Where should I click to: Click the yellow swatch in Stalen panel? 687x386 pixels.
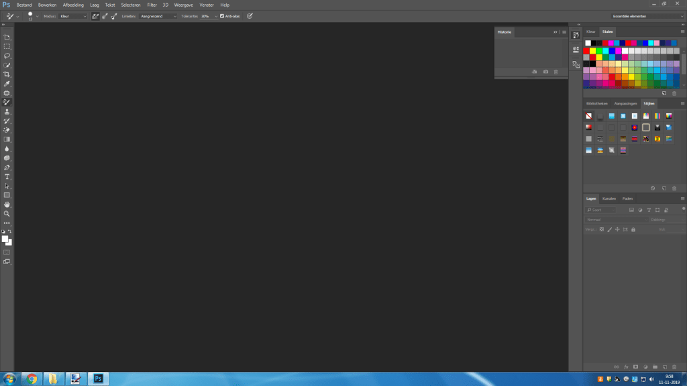click(x=593, y=50)
